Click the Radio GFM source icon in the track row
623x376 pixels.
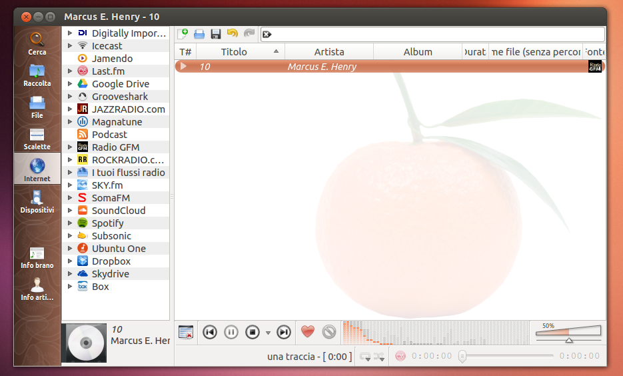(595, 67)
